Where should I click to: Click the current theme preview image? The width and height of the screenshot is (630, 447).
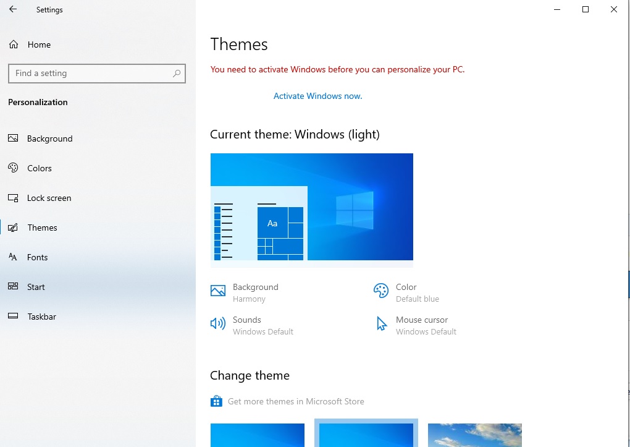tap(311, 210)
